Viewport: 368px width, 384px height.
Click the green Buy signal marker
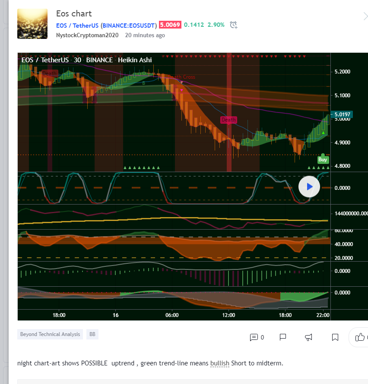[323, 160]
